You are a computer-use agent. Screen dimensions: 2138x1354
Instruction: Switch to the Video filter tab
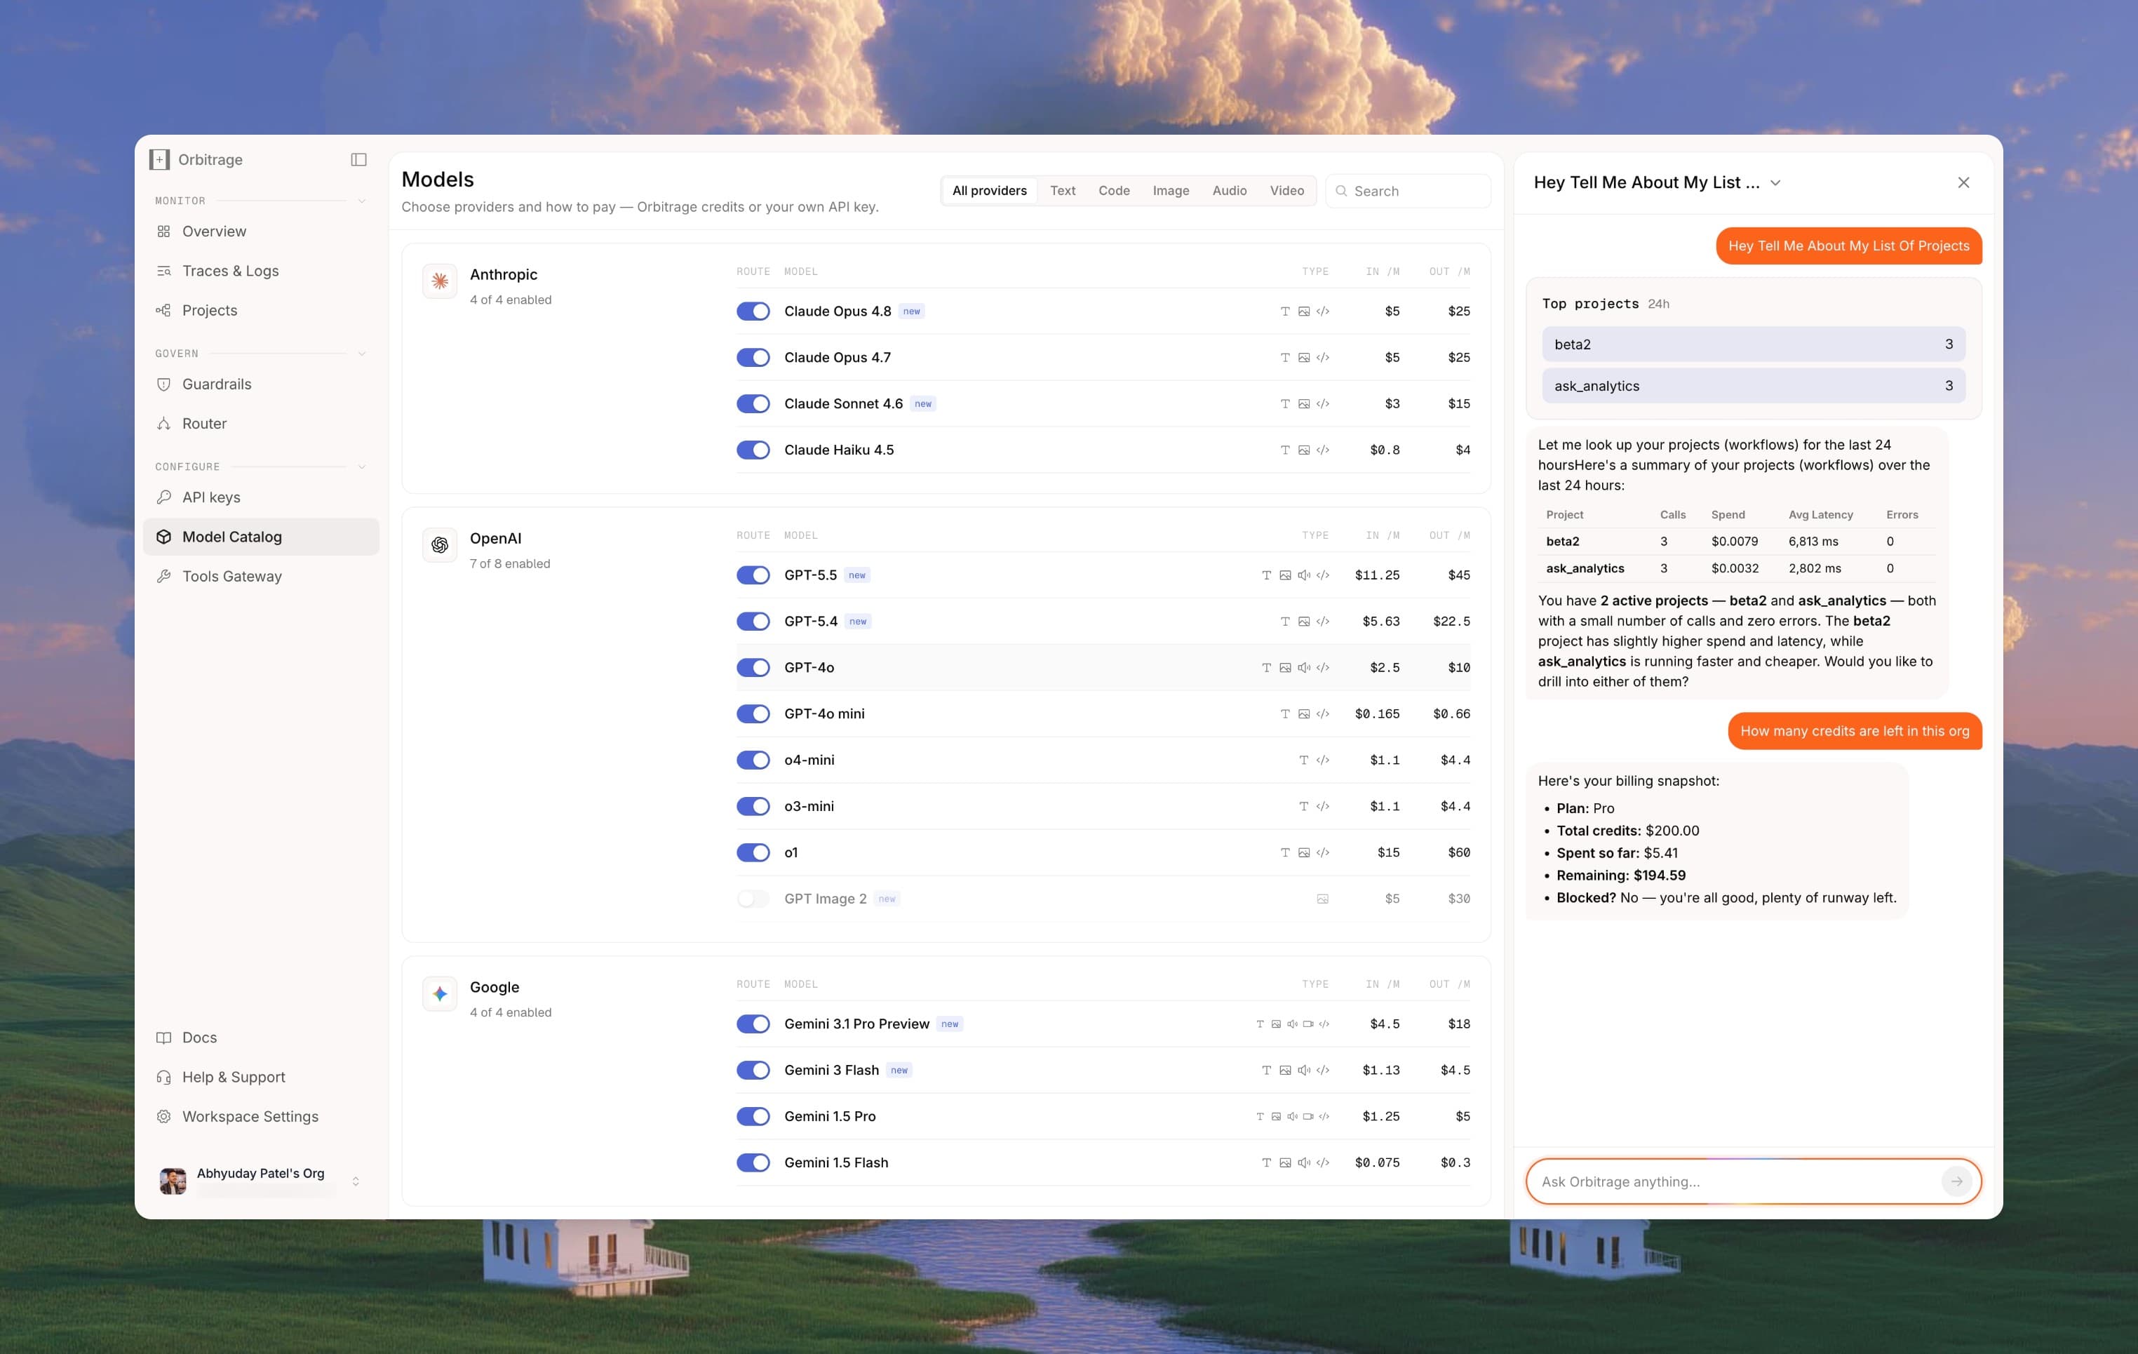[x=1286, y=191]
